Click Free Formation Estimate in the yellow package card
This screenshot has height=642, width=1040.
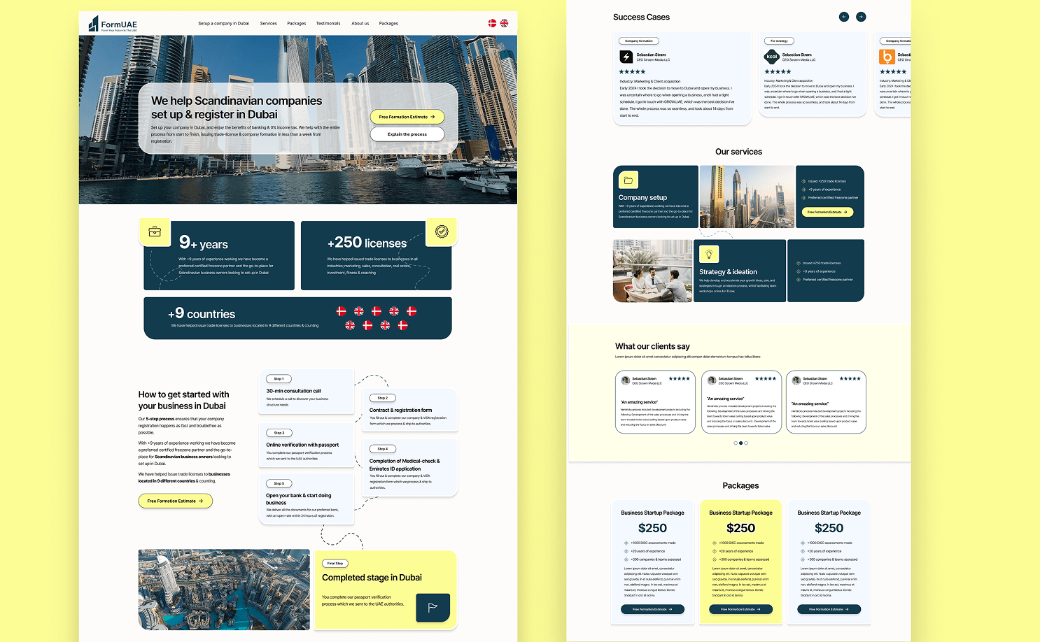pyautogui.click(x=741, y=609)
